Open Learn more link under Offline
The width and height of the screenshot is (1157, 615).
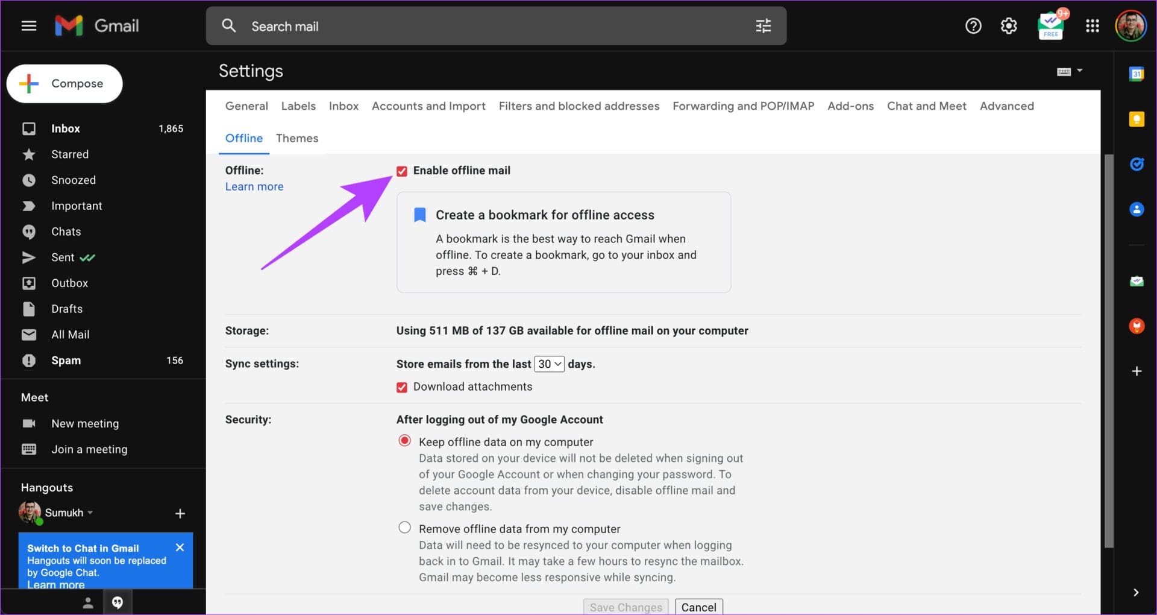[x=254, y=187]
